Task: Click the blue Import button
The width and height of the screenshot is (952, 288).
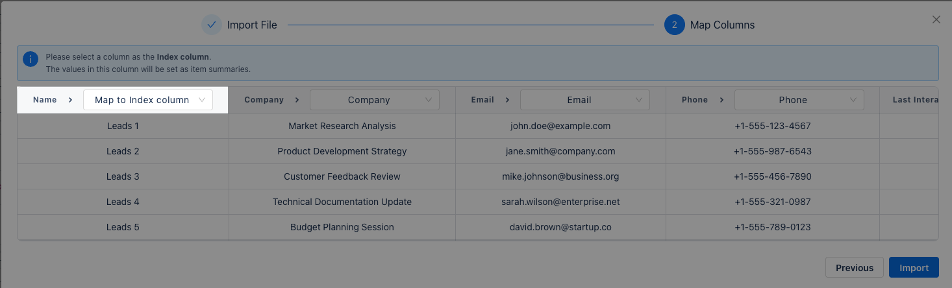Action: tap(914, 268)
